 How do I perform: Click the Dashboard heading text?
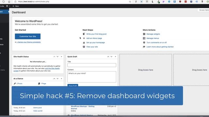[19, 12]
